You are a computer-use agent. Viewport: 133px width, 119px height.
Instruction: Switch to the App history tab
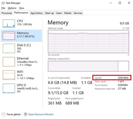36,13
